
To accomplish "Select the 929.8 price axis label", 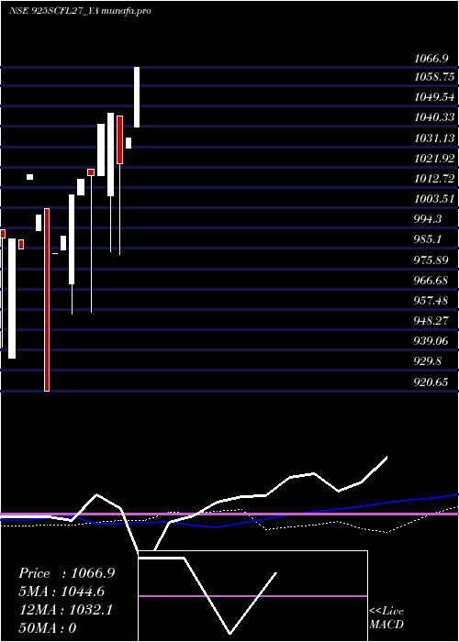I will pos(428,361).
